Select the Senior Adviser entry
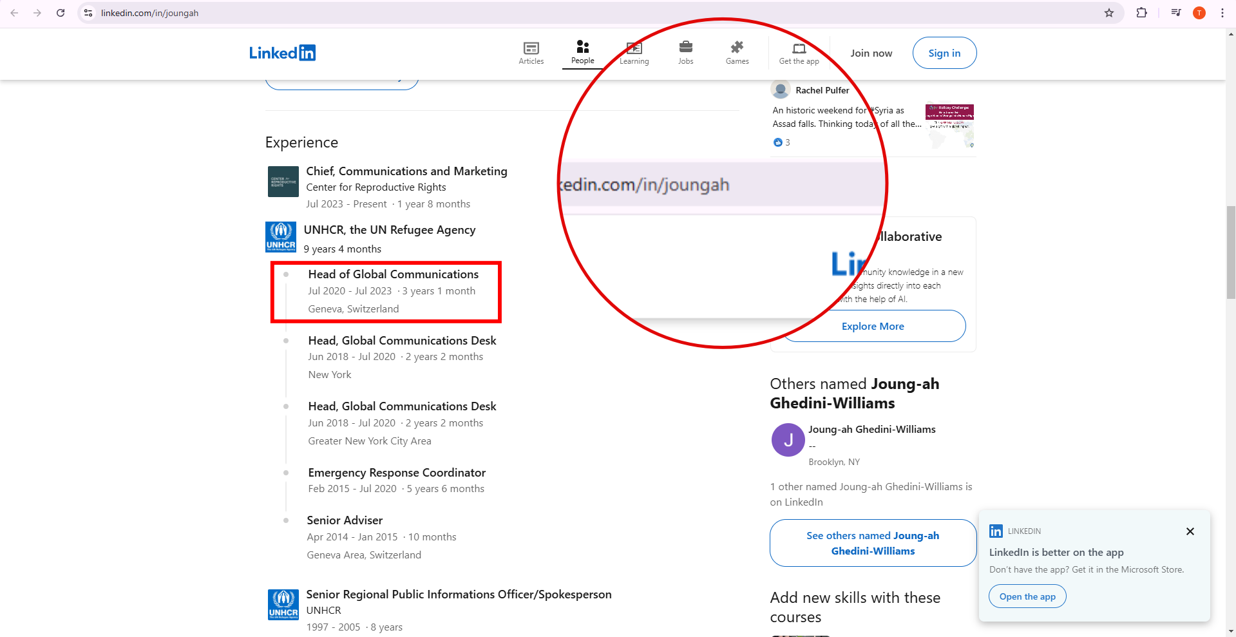This screenshot has width=1236, height=637. (x=345, y=520)
